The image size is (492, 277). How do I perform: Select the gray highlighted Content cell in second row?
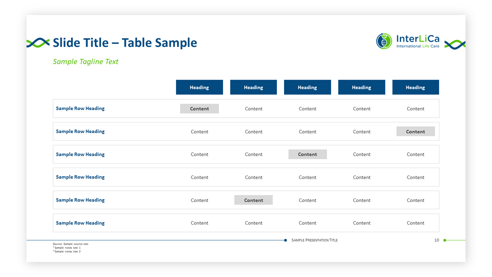[x=416, y=132]
